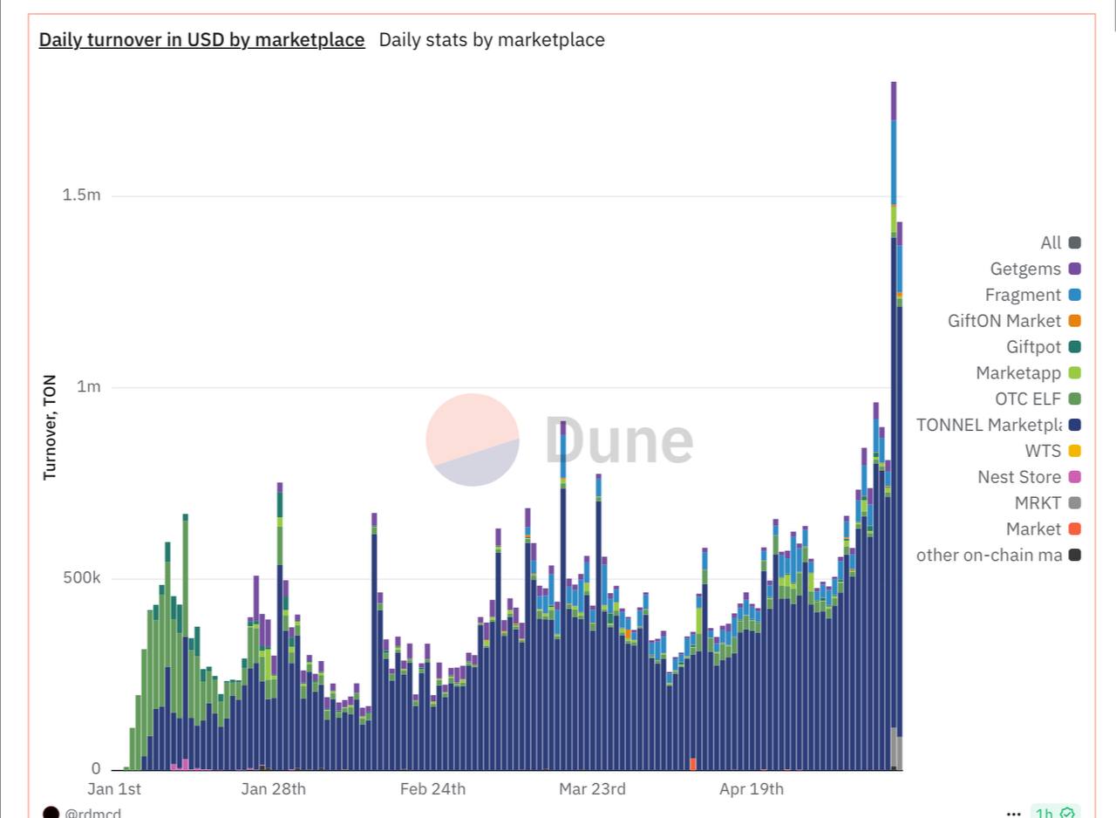Click the 'Turnover, TON' y-axis title
1116x818 pixels.
(x=50, y=427)
